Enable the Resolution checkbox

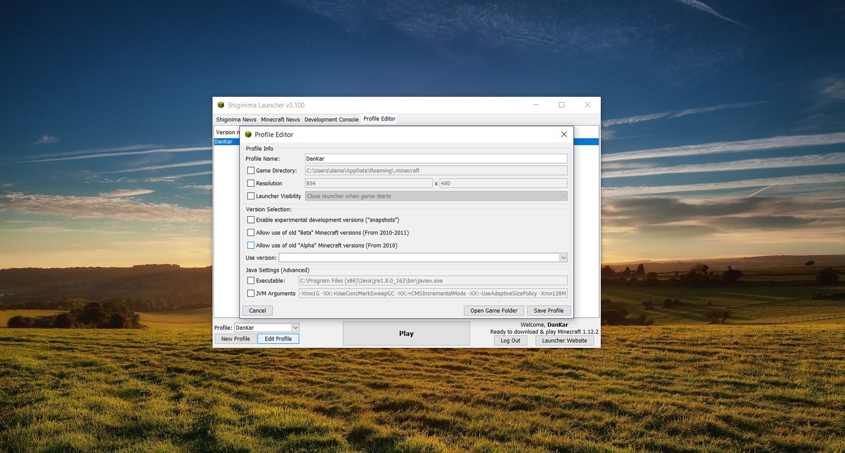tap(251, 183)
